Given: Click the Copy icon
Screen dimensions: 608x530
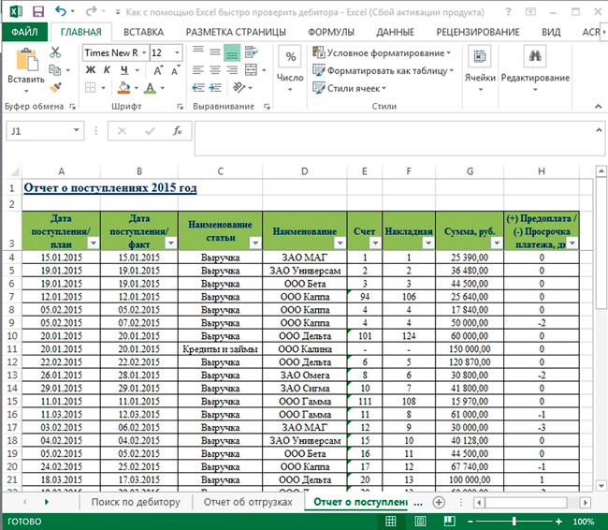Looking at the screenshot, I should click(54, 70).
